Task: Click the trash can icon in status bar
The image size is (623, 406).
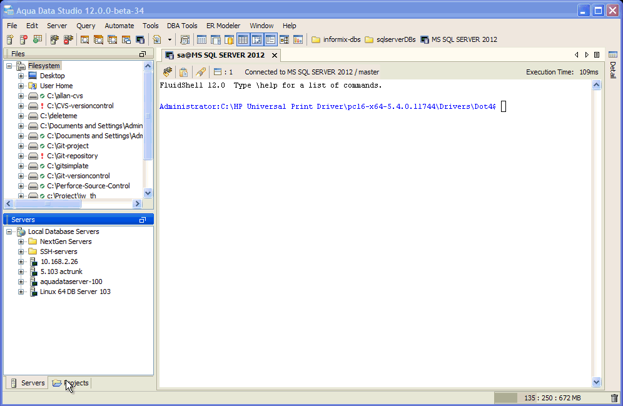Action: [x=614, y=398]
